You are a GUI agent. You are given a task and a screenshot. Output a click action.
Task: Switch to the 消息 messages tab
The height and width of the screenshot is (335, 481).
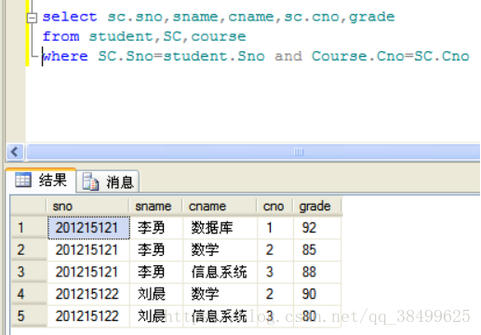tap(108, 181)
